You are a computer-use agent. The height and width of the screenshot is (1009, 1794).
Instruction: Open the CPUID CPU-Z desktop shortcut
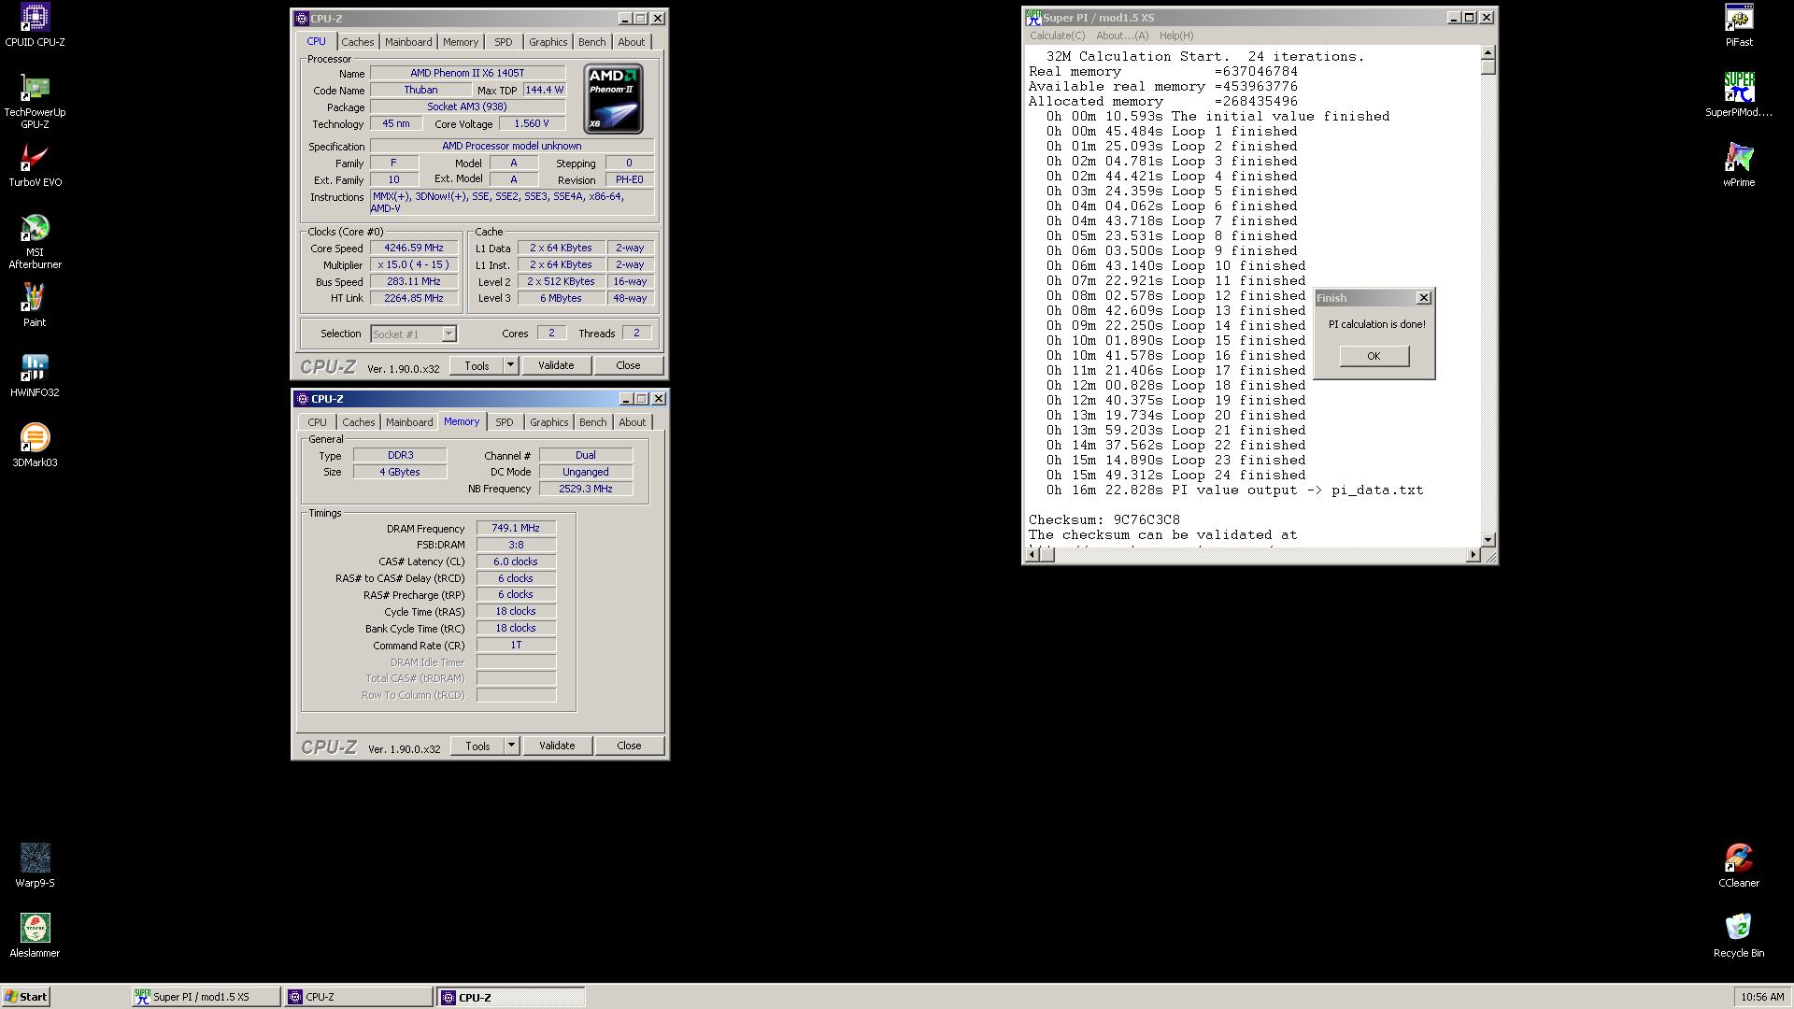tap(35, 25)
